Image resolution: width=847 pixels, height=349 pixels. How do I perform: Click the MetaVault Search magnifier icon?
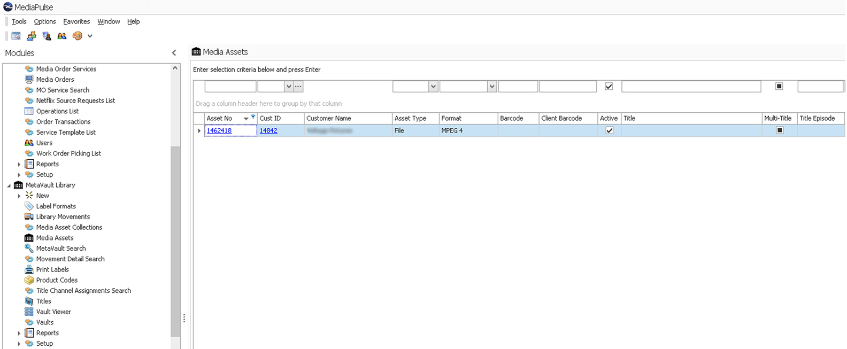[29, 249]
